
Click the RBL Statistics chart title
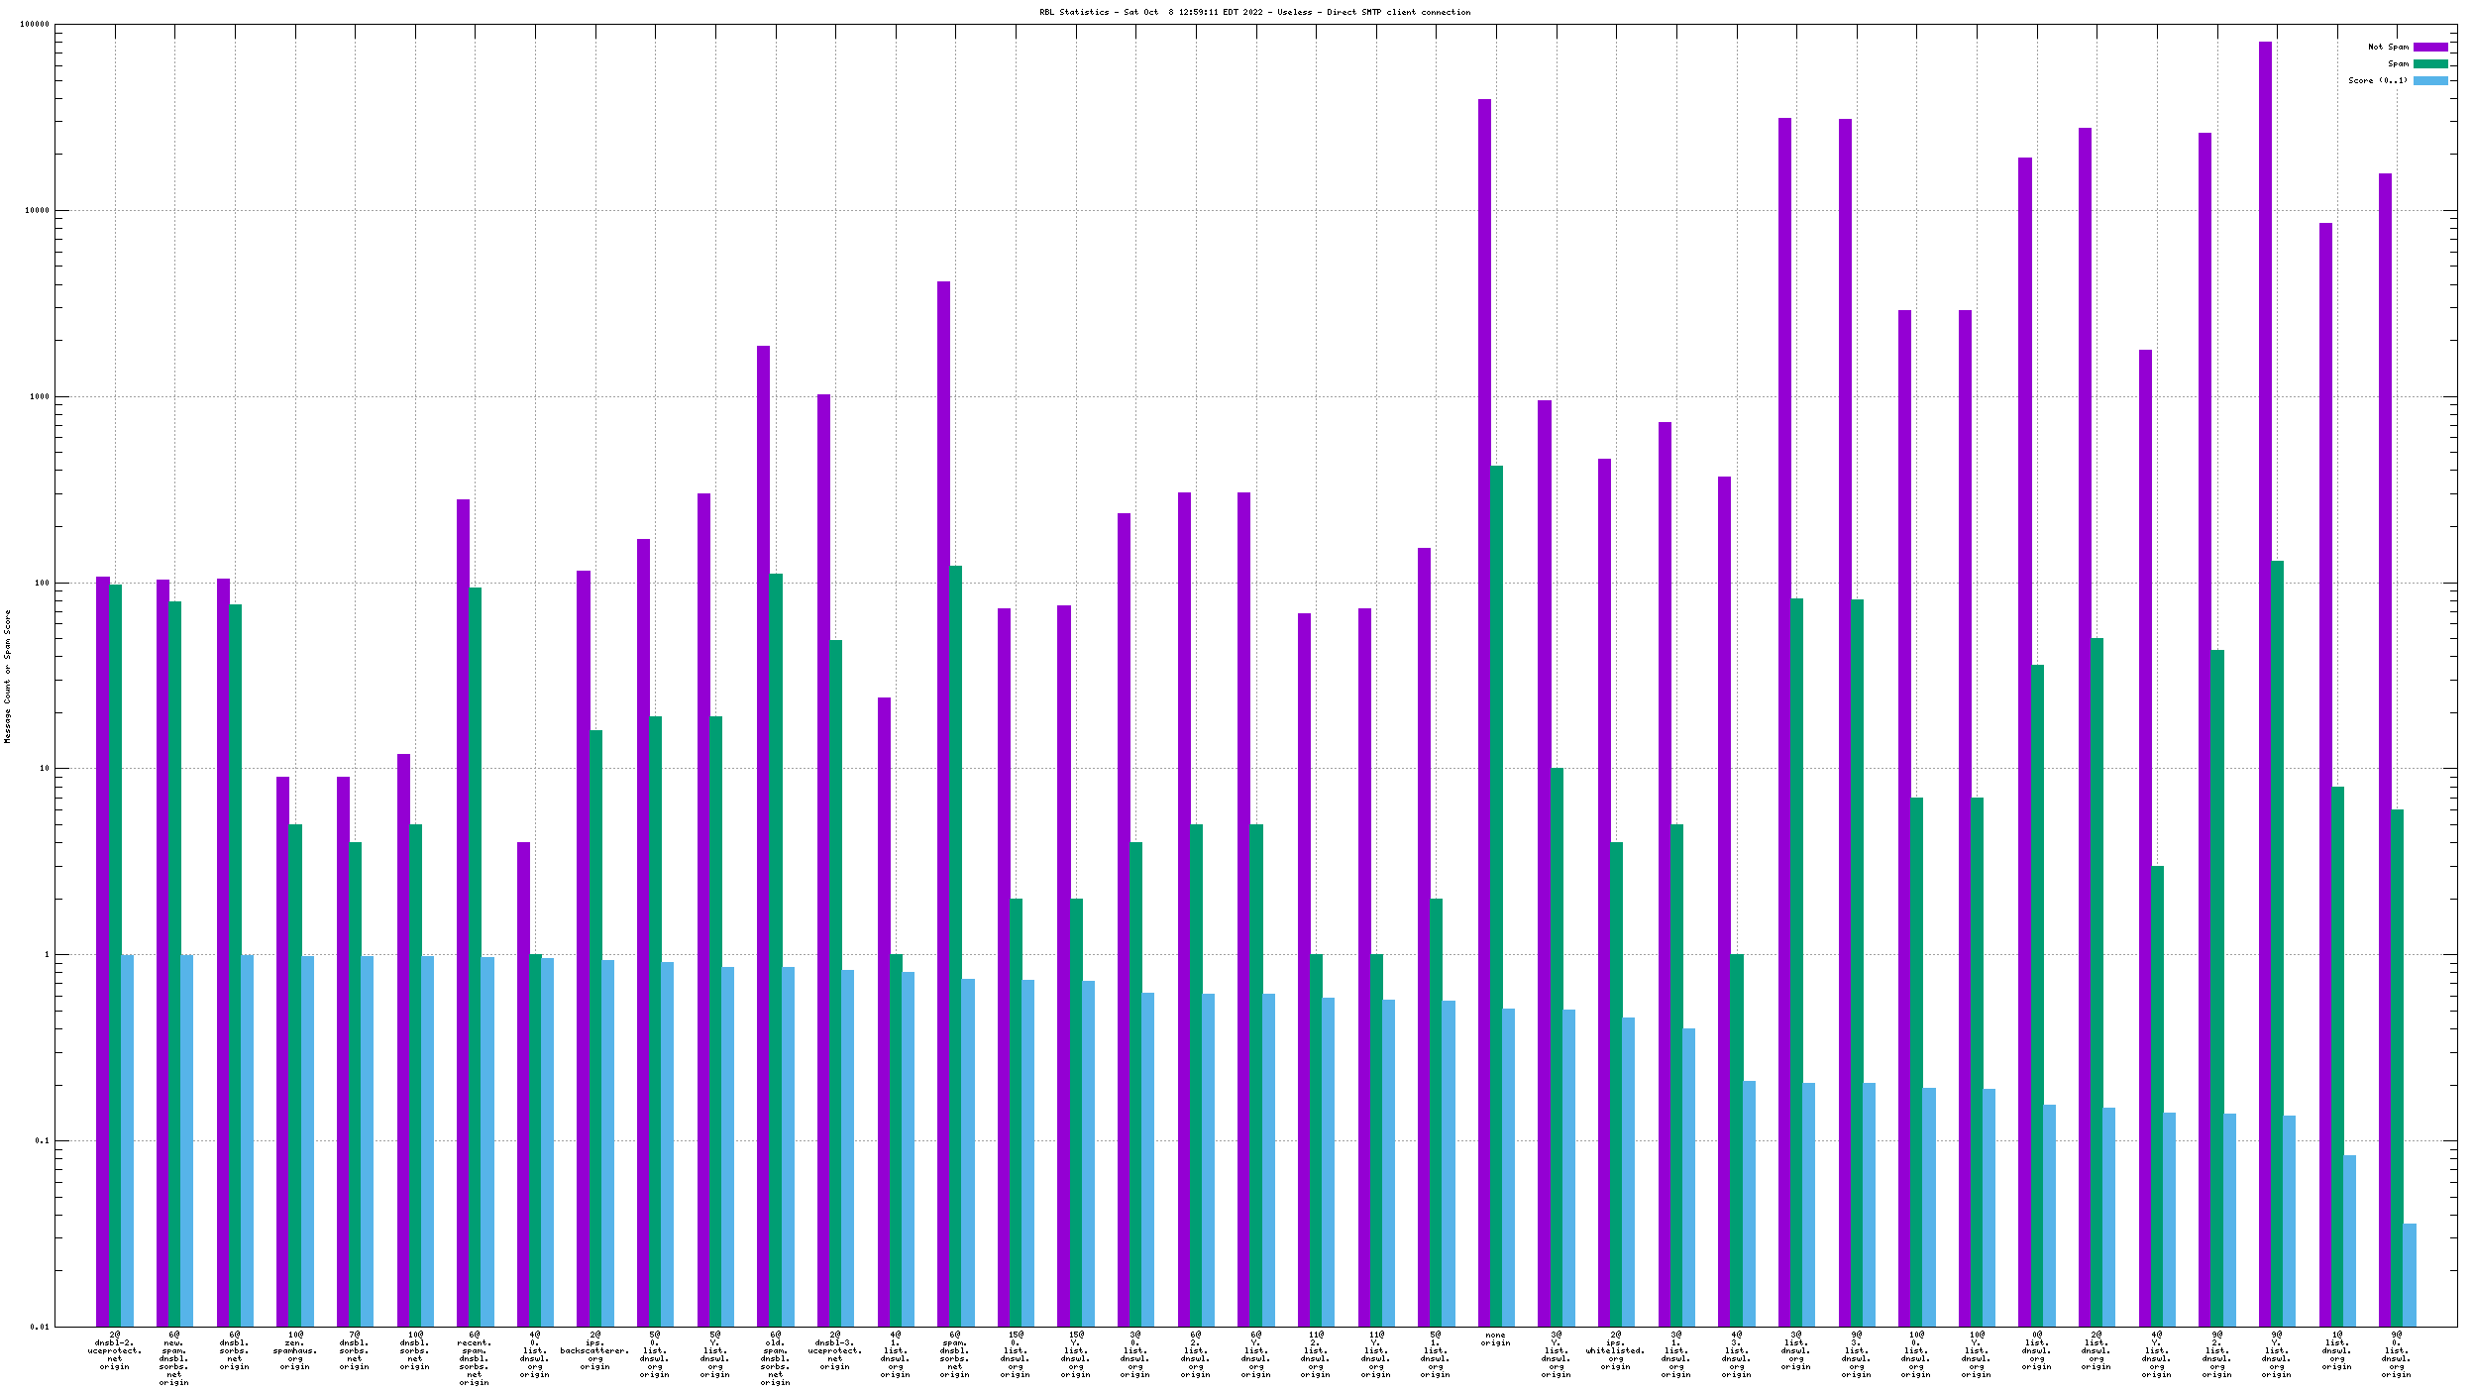(x=1254, y=12)
